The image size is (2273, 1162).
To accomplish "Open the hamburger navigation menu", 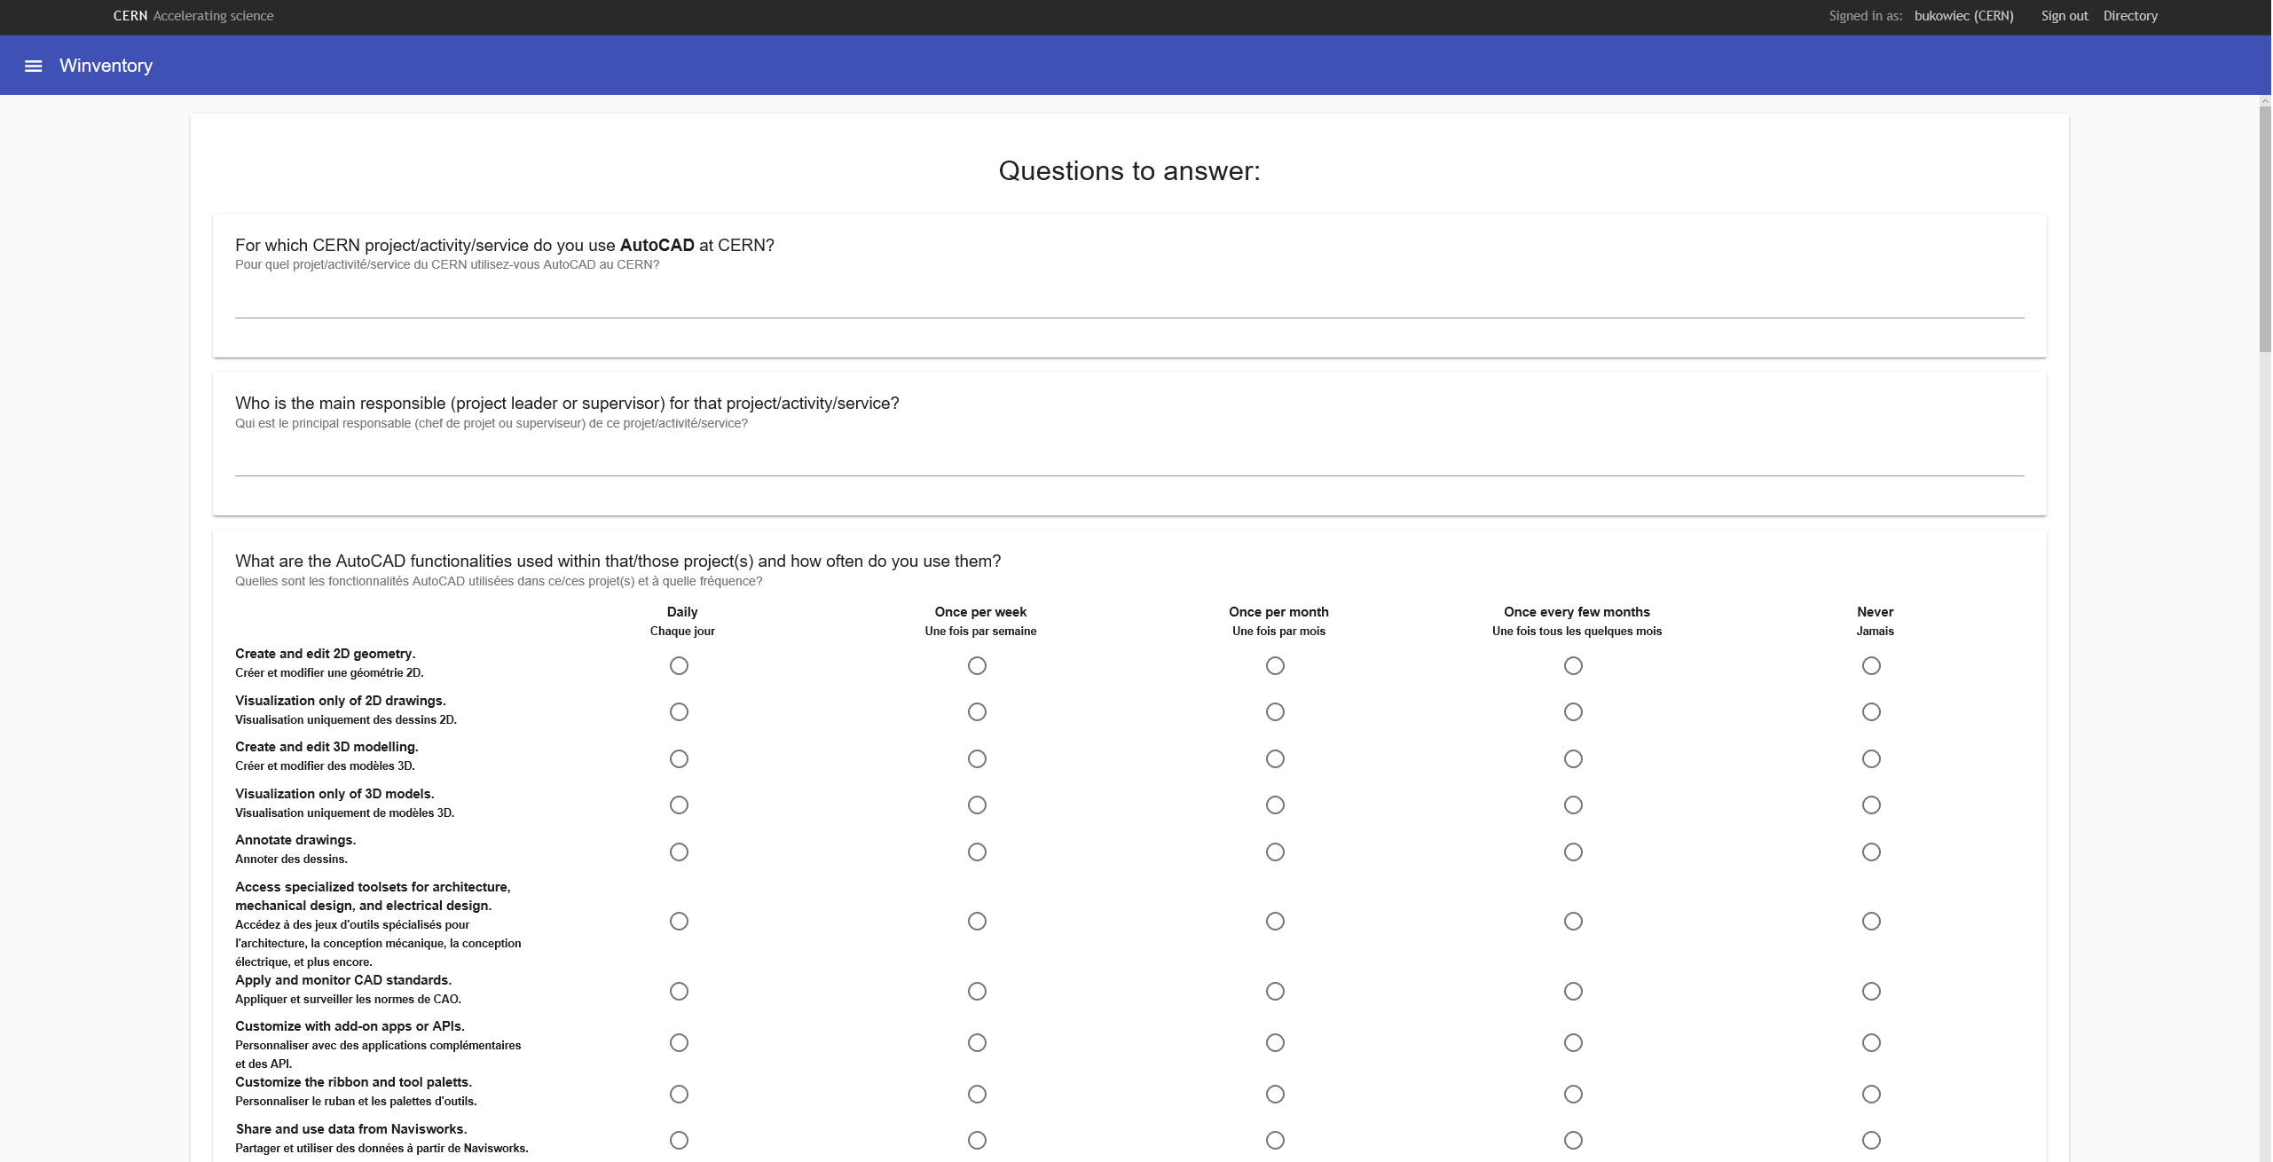I will coord(33,66).
